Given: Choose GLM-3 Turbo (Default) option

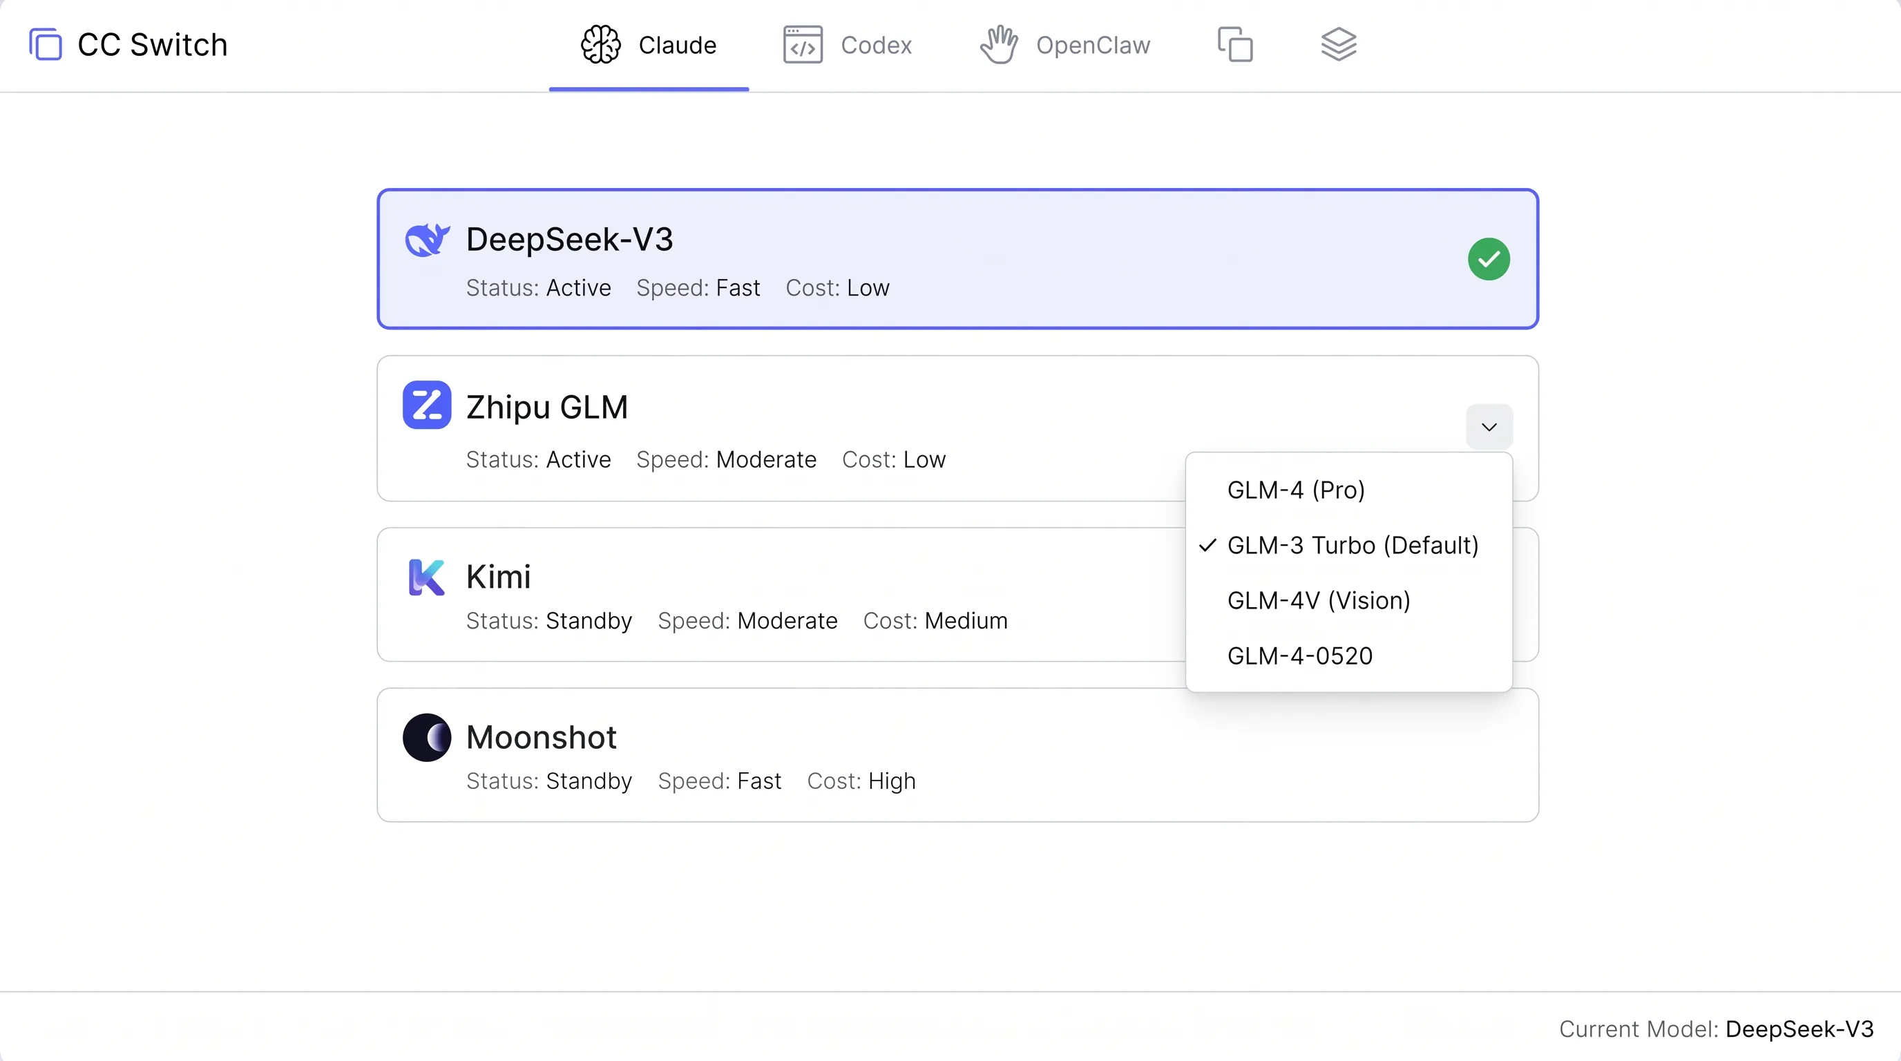Looking at the screenshot, I should pyautogui.click(x=1348, y=545).
